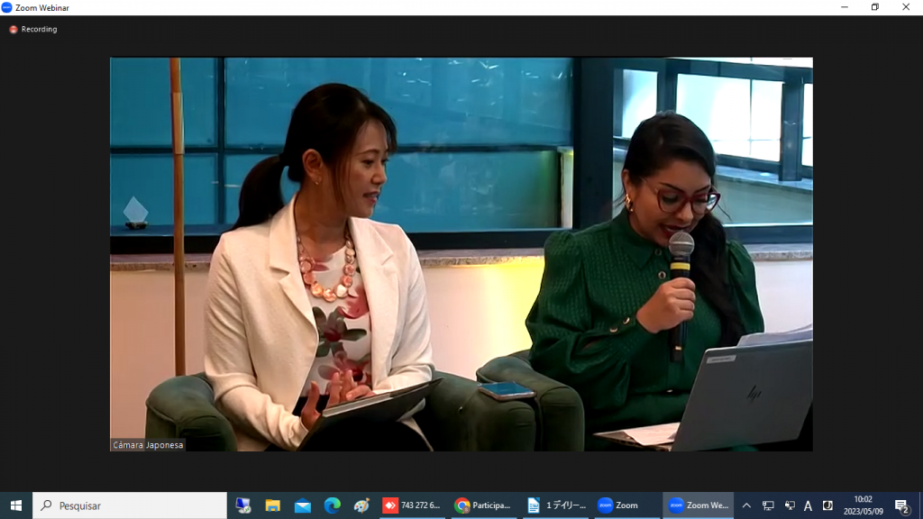Viewport: 923px width, 519px height.
Task: Toggle the IME input mode A indicator
Action: 808,505
